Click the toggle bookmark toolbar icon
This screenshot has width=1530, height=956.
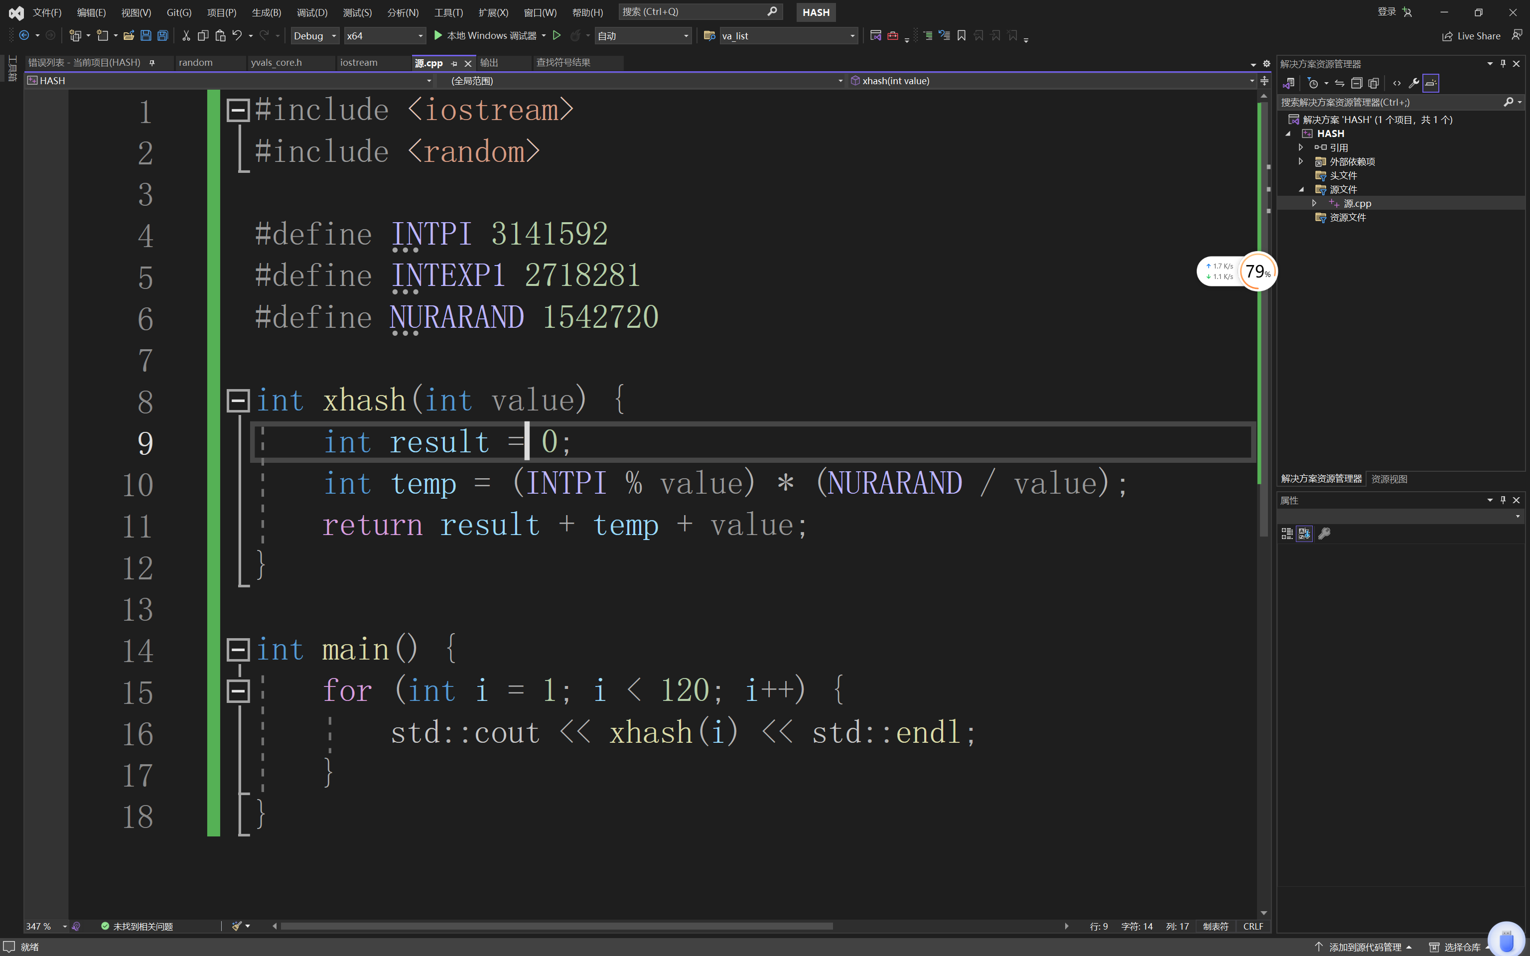click(961, 36)
